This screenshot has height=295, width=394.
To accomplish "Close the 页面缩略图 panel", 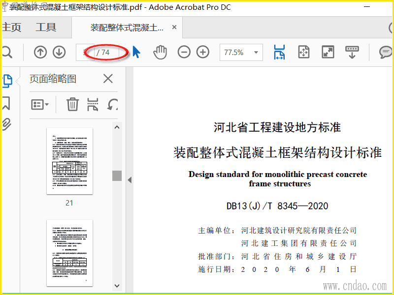I will click(x=108, y=79).
